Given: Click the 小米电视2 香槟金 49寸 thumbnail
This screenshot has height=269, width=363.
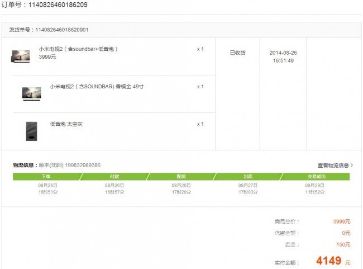Looking at the screenshot, I should 31,94.
